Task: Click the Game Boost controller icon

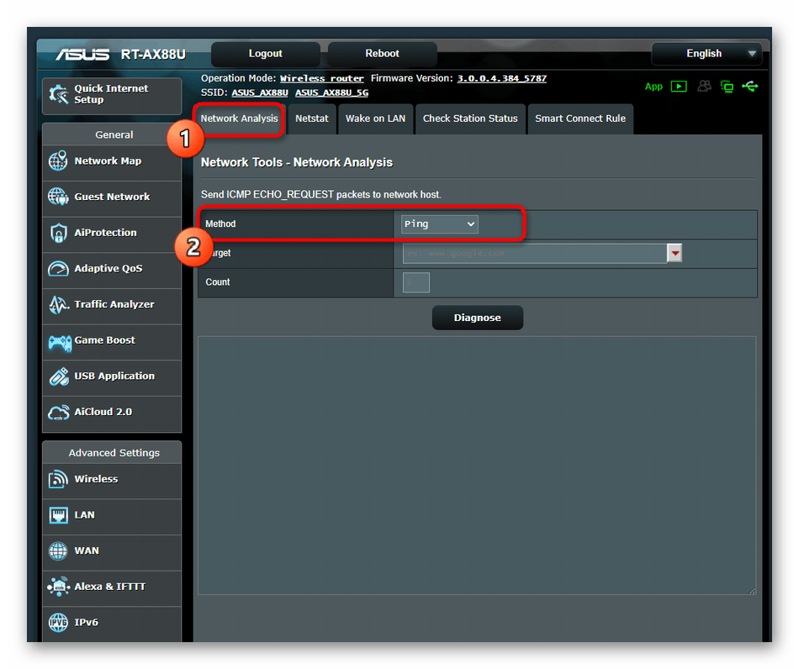Action: tap(60, 343)
